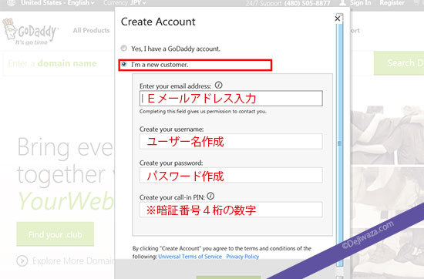Click the user icon beside Sign In

(342, 3)
